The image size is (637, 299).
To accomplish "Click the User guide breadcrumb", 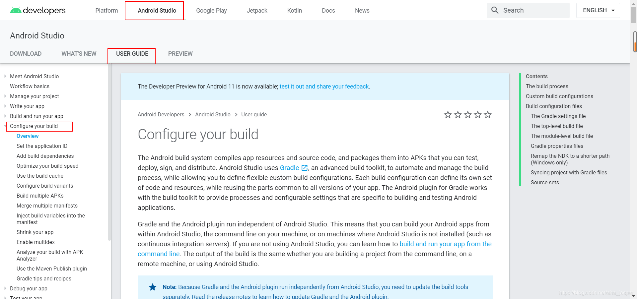I will point(254,115).
